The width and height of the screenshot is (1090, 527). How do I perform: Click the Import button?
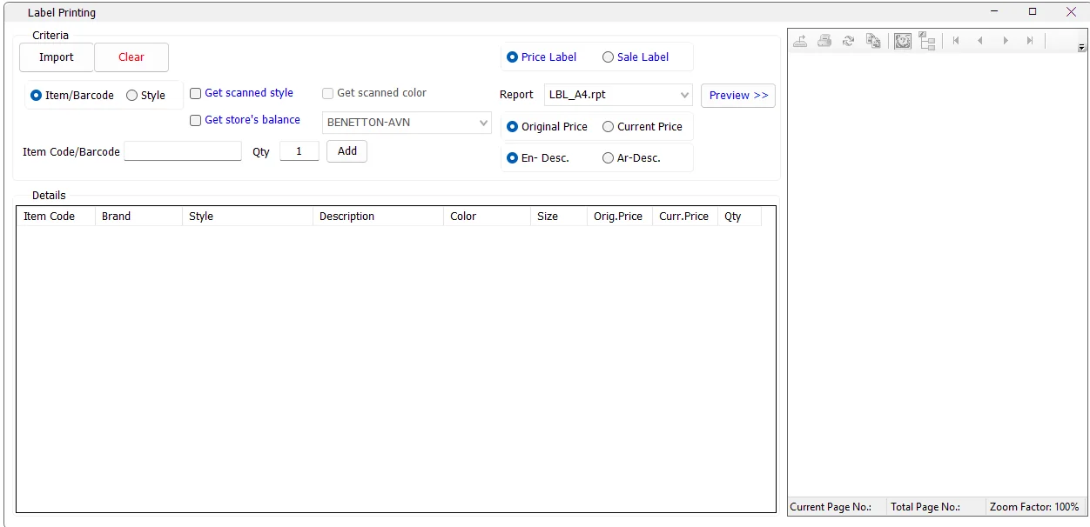tap(57, 57)
